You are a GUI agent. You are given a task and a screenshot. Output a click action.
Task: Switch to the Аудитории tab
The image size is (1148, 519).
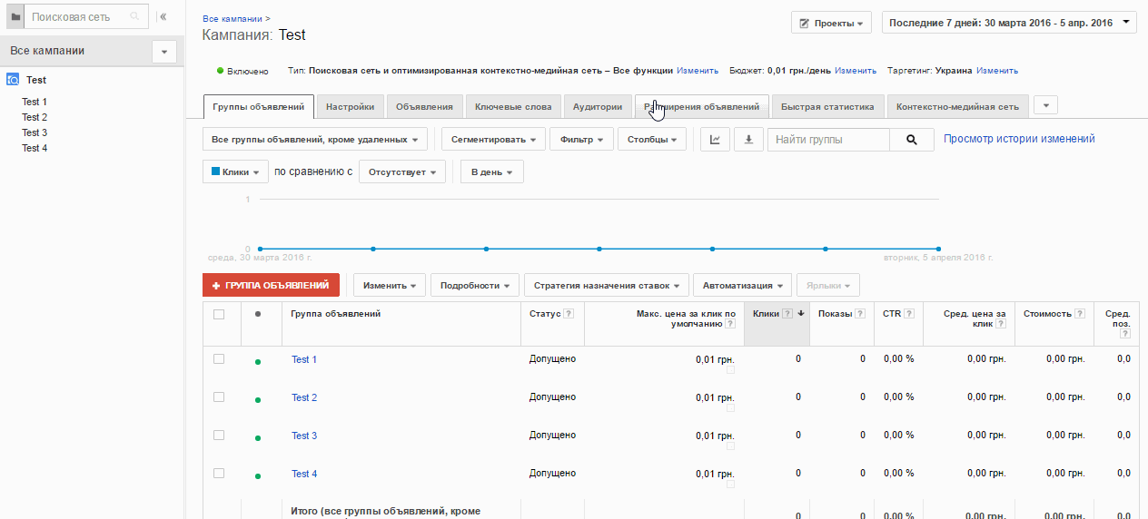(x=598, y=107)
